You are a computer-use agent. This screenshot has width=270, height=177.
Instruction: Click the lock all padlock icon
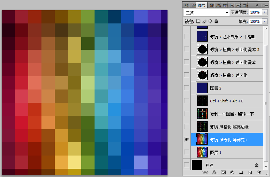coord(216,21)
